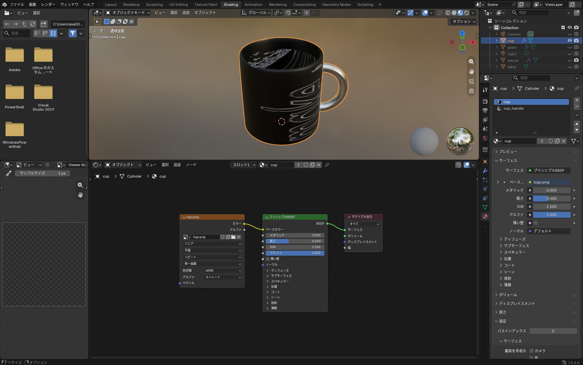Open the Render properties tab icon
The image size is (583, 365).
pos(485,101)
